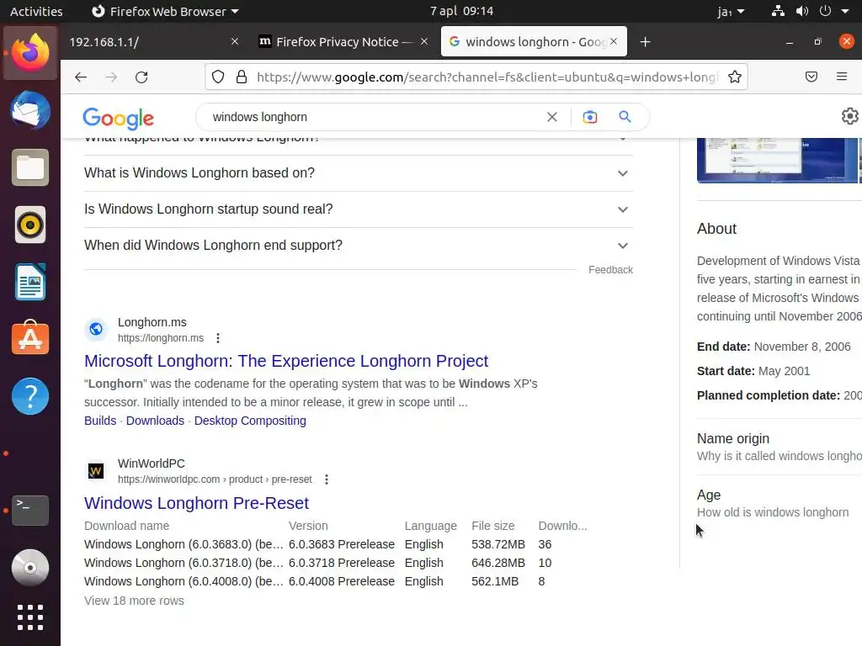
Task: Open the Activities overview
Action: 36,11
